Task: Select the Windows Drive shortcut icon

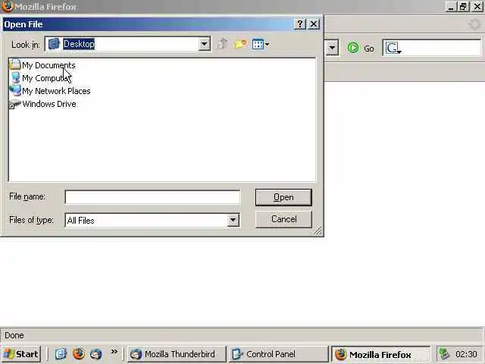Action: (x=15, y=104)
